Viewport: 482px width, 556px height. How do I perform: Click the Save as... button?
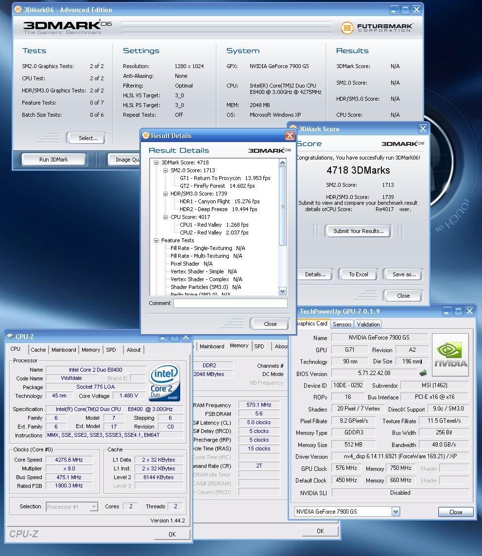click(x=403, y=274)
